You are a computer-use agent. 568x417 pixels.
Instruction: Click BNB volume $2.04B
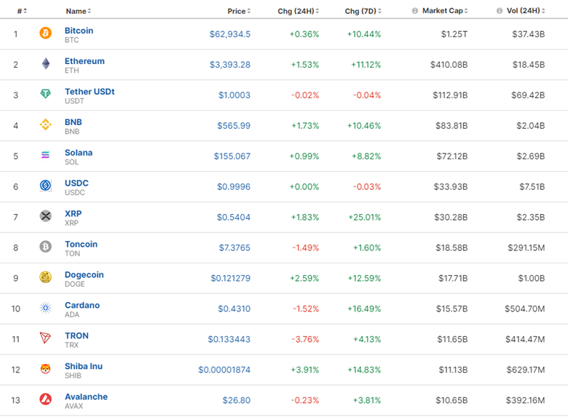(x=531, y=126)
